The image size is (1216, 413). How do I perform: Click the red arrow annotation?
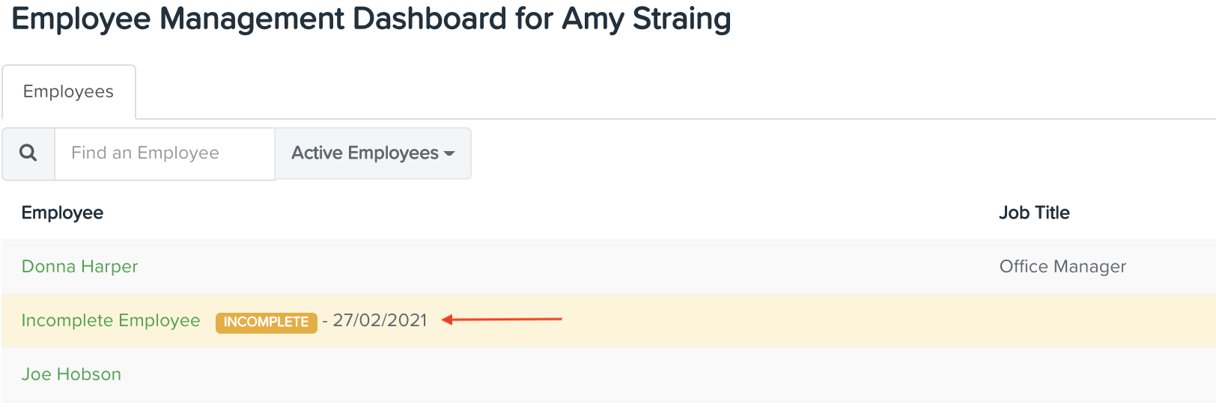coord(502,319)
